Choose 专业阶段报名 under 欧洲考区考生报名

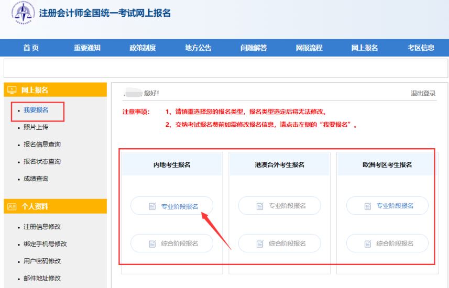(x=388, y=206)
